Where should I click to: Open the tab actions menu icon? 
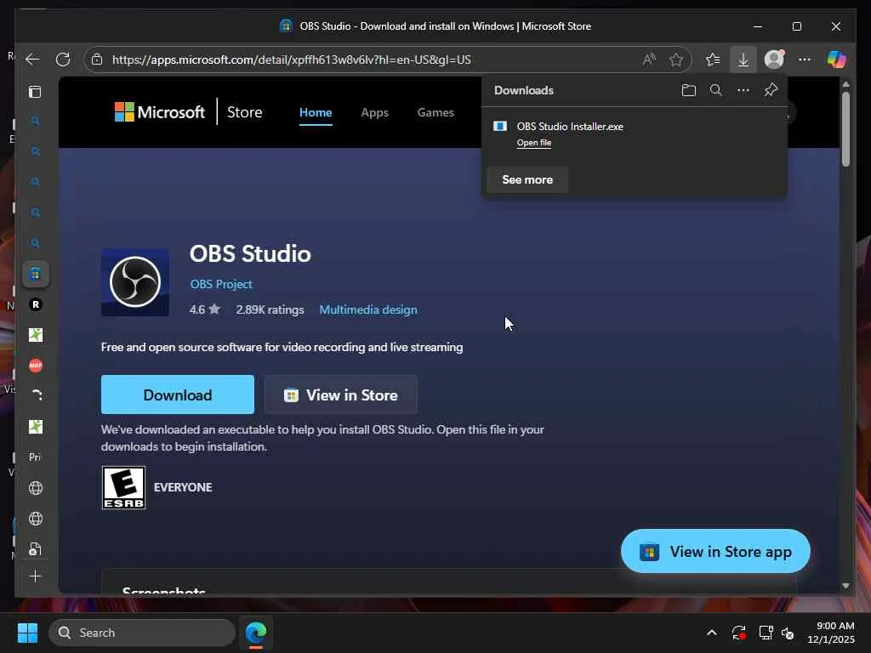35,92
